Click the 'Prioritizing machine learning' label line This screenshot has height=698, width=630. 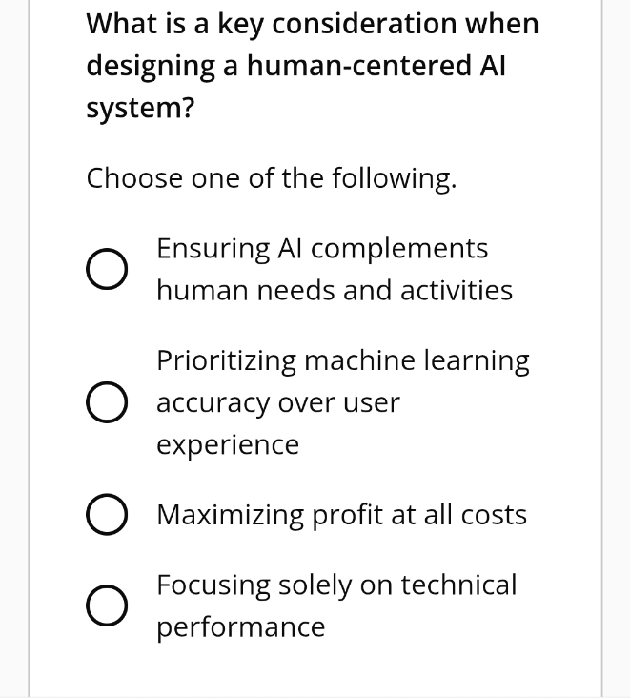343,360
